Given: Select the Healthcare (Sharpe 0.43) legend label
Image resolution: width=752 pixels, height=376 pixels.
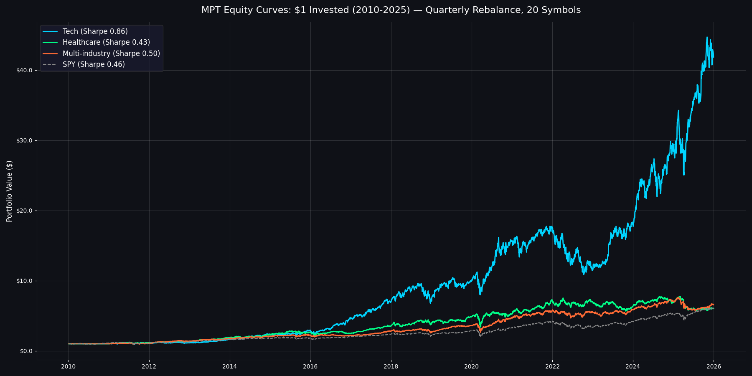Looking at the screenshot, I should coord(106,43).
